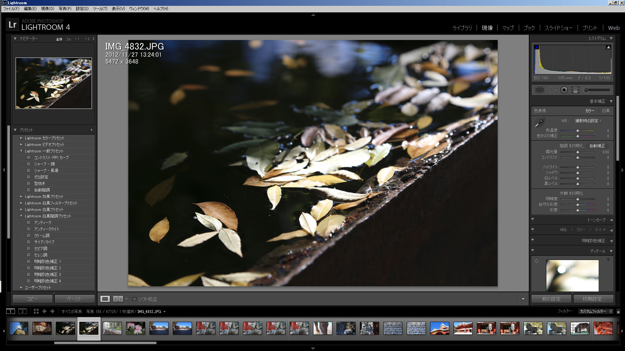Pick the white balance eyedropper tool
Image resolution: width=625 pixels, height=351 pixels.
[540, 123]
